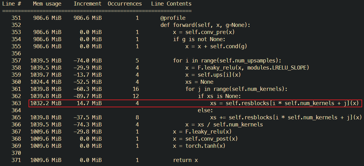This screenshot has width=364, height=166.
Task: Click the "x = torch.tanh(x)" line
Action: click(x=199, y=146)
